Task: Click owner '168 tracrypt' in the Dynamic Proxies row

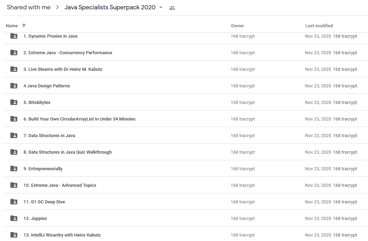Action: pyautogui.click(x=243, y=36)
